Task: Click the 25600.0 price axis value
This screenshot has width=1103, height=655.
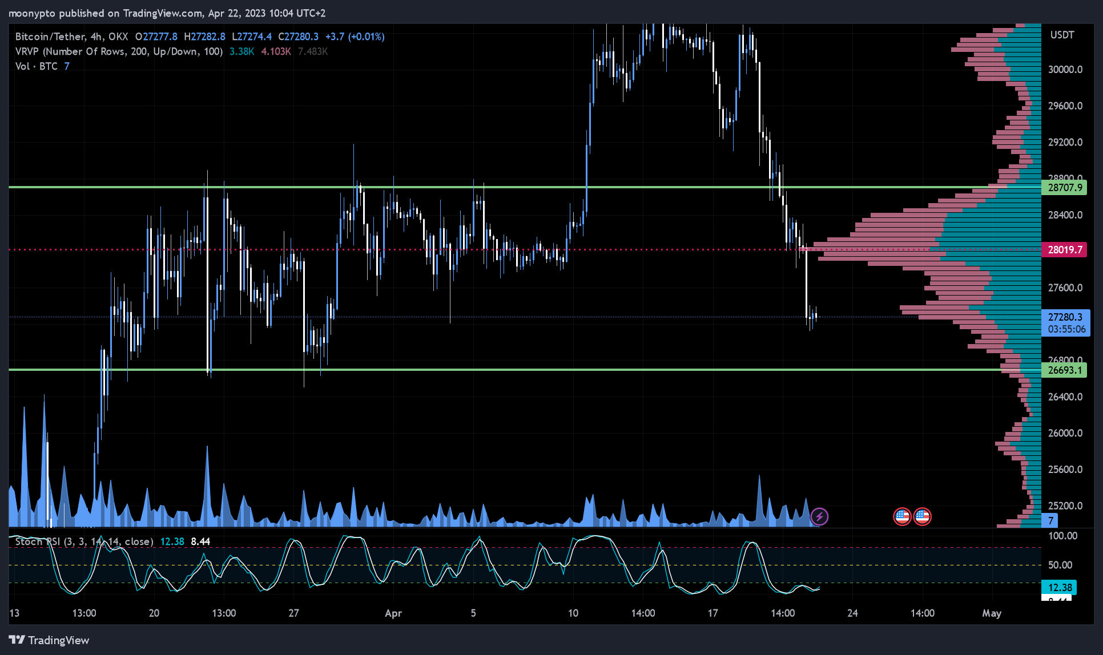Action: (x=1065, y=470)
